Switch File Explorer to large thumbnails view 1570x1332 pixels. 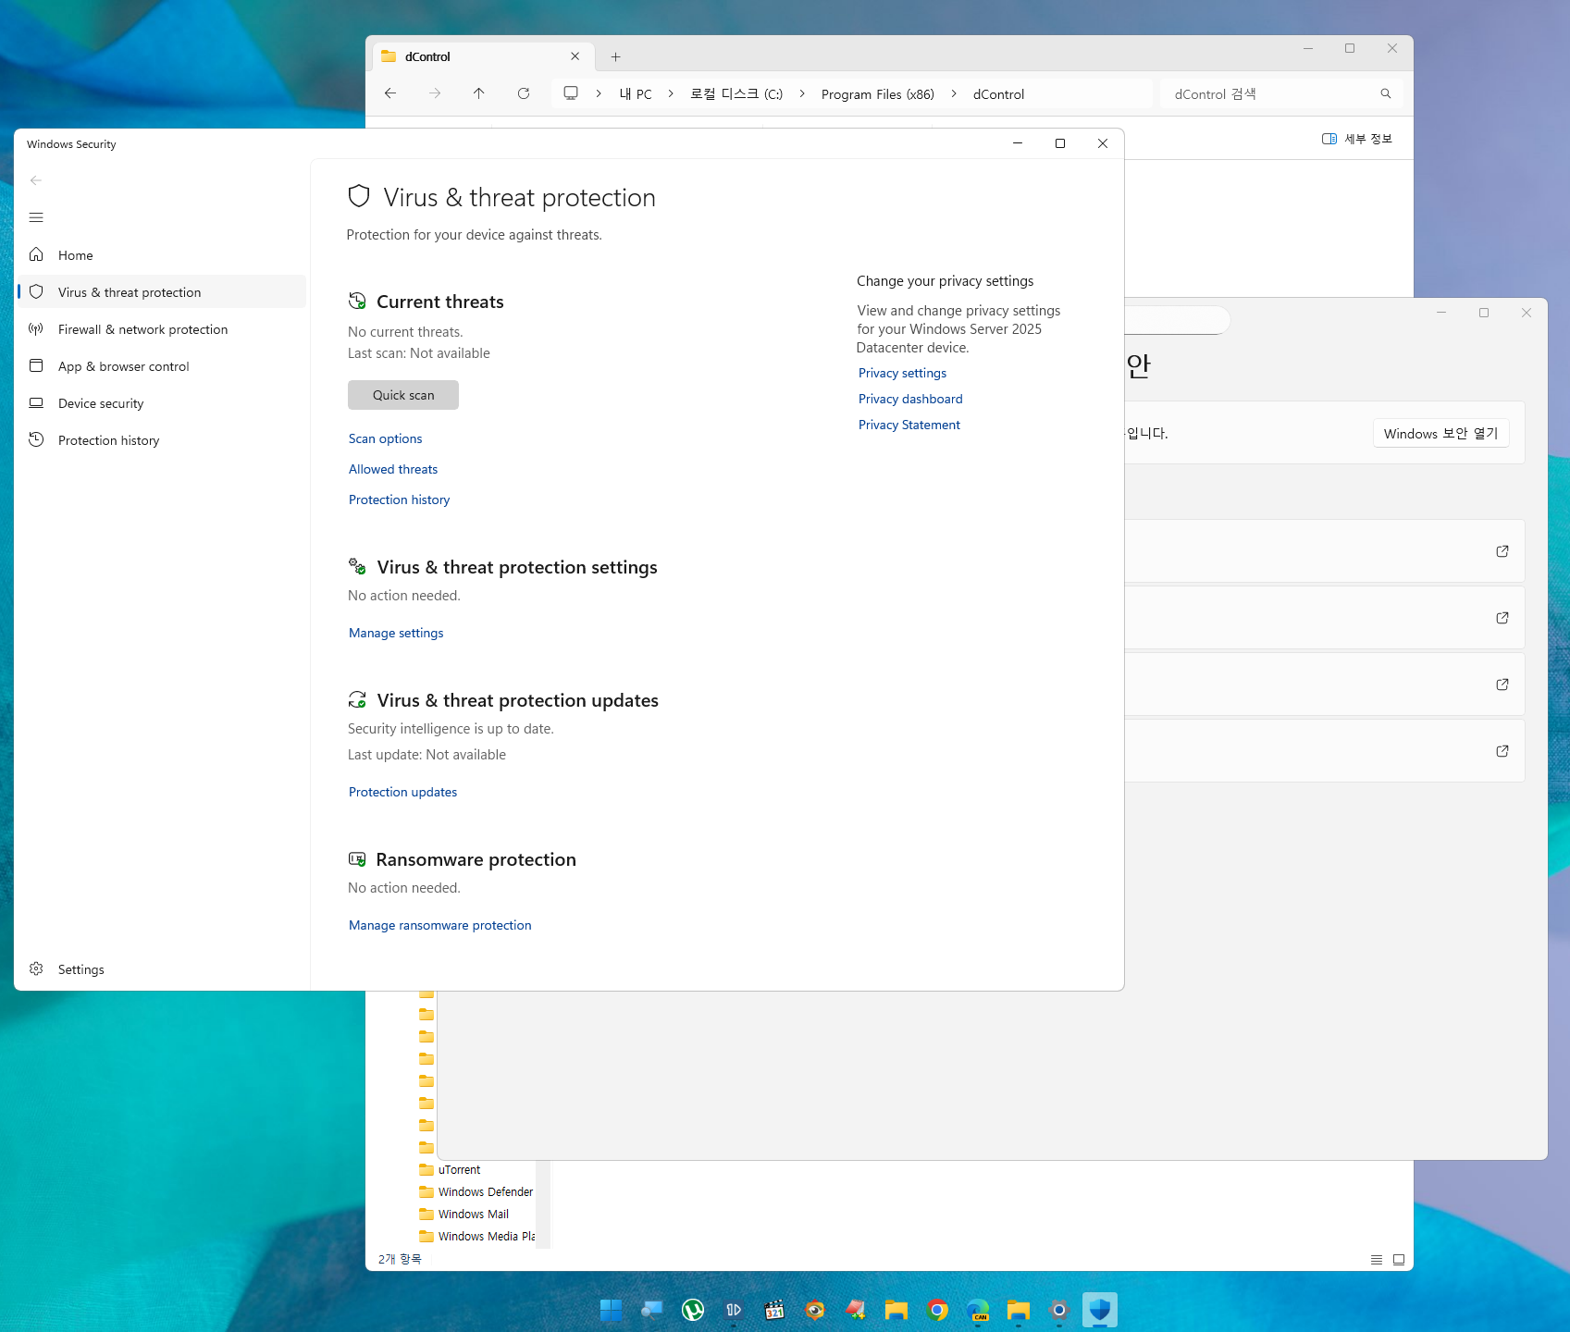click(1399, 1260)
